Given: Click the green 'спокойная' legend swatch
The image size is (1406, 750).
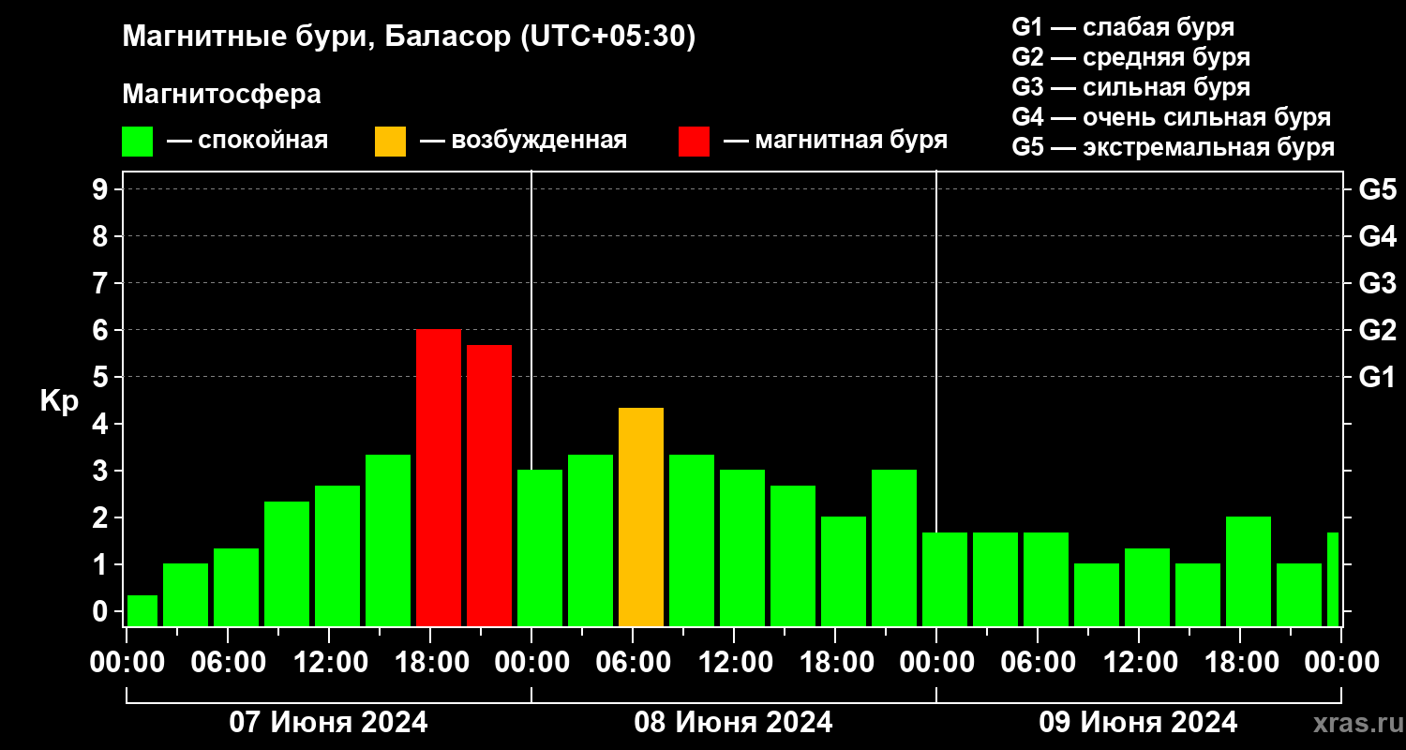Looking at the screenshot, I should (138, 142).
